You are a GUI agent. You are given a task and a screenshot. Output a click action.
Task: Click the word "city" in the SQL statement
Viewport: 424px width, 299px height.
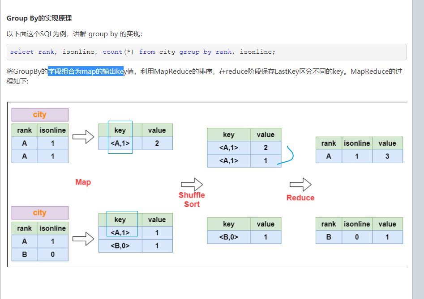click(167, 52)
